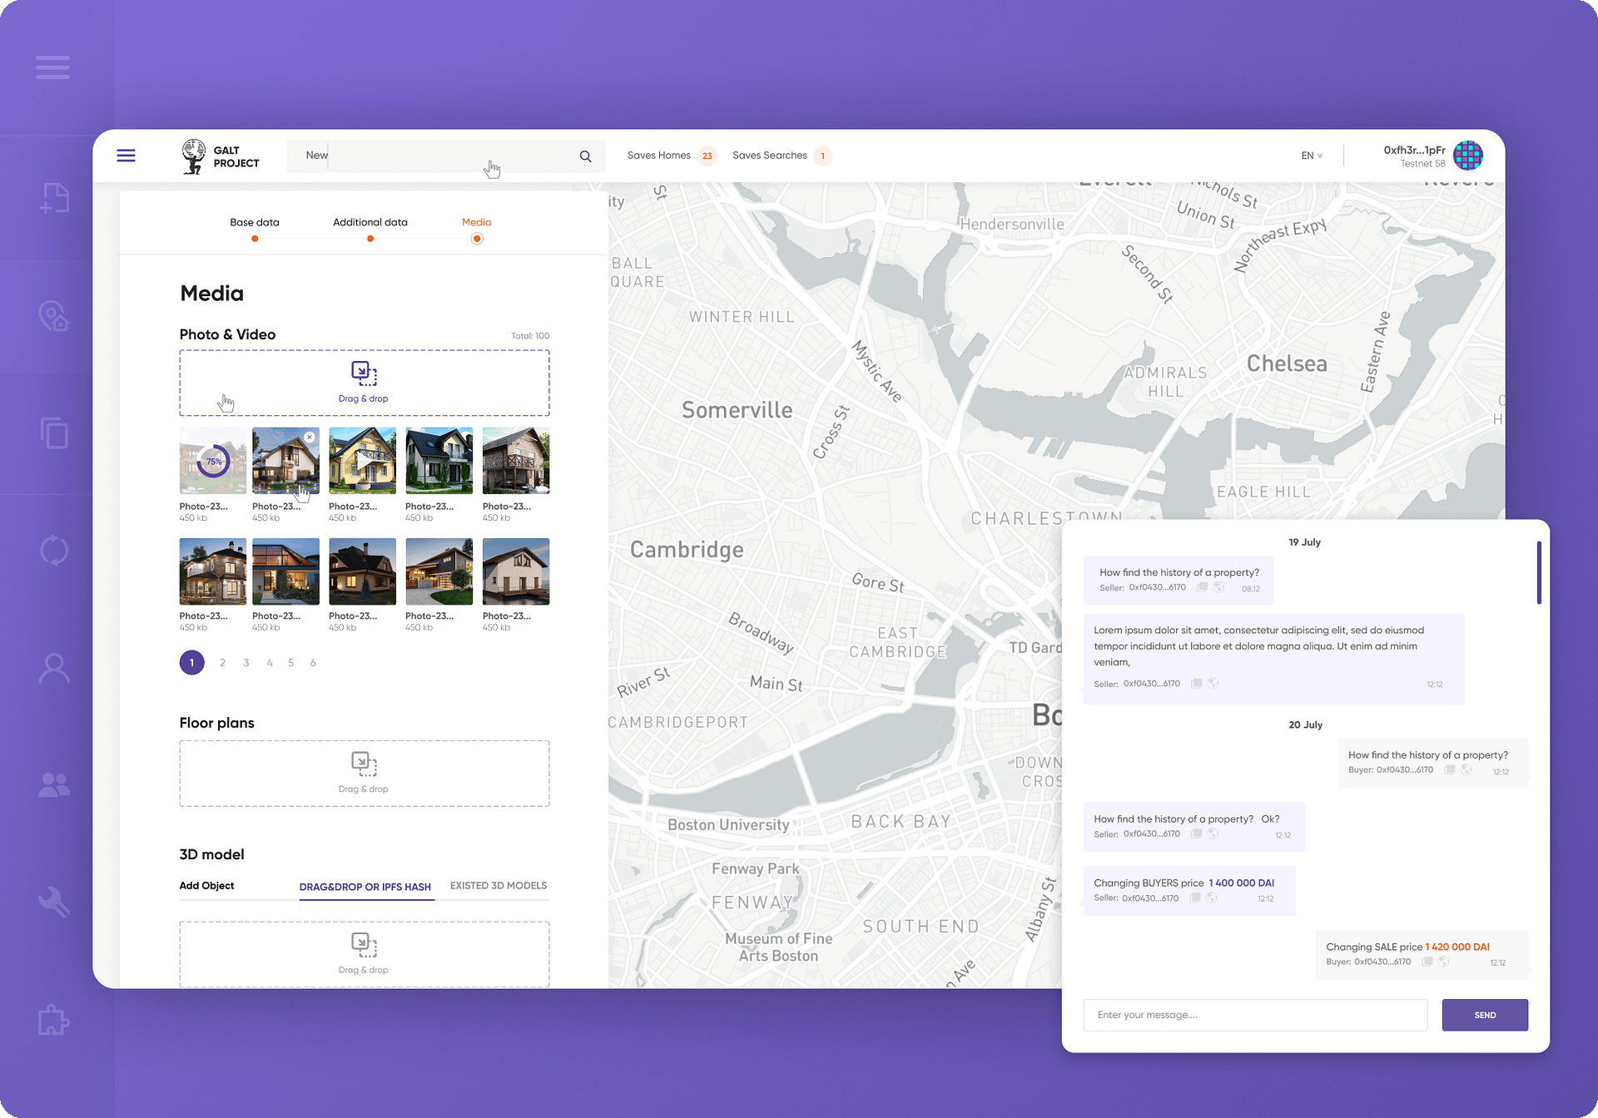The height and width of the screenshot is (1118, 1598).
Task: Click the Floor plans drag & drop zone
Action: click(365, 774)
